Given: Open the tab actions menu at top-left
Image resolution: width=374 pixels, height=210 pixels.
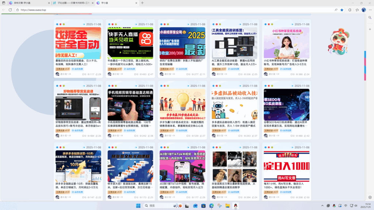Looking at the screenshot, I should 4,3.
